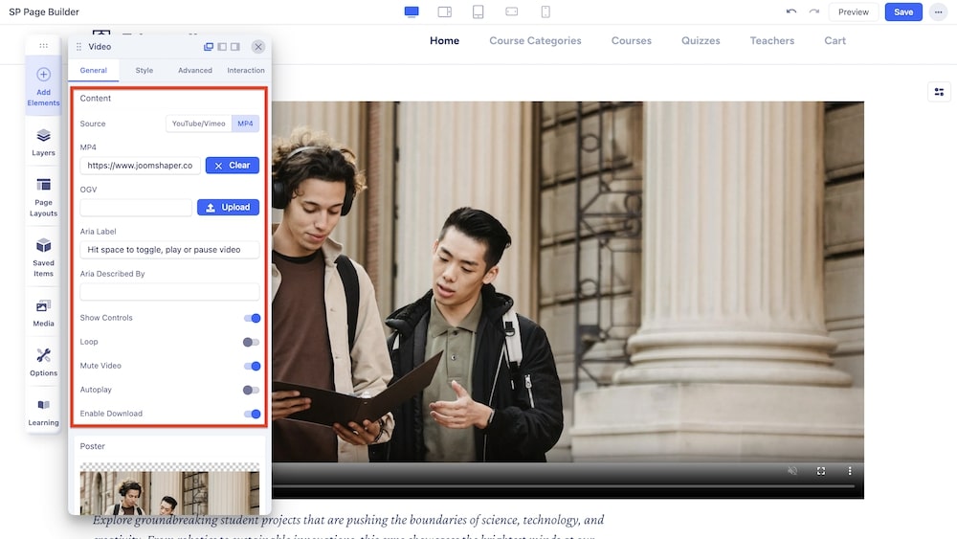Click the blue Save button
The image size is (957, 539).
[x=903, y=11]
